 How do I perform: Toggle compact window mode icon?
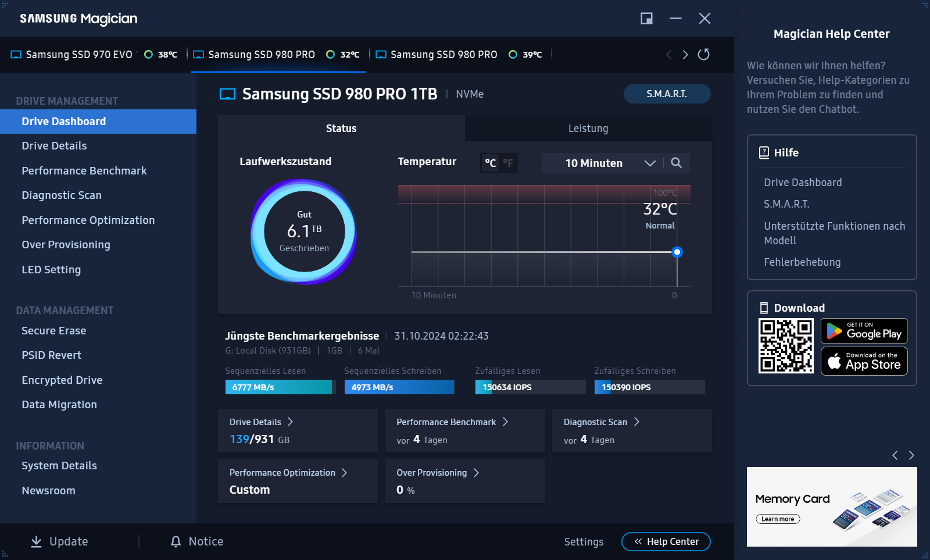pos(646,19)
